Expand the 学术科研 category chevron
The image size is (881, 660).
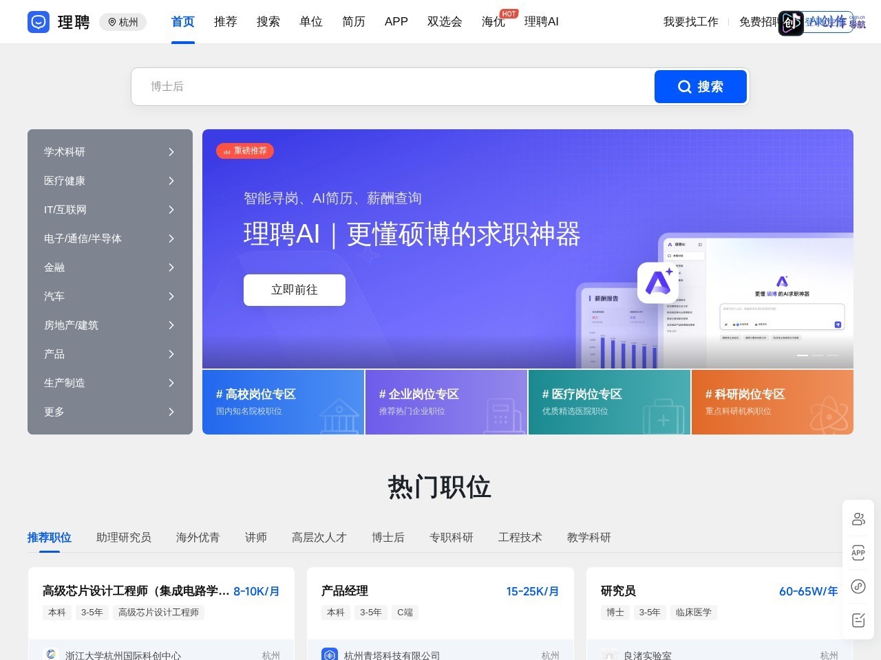[x=171, y=152]
